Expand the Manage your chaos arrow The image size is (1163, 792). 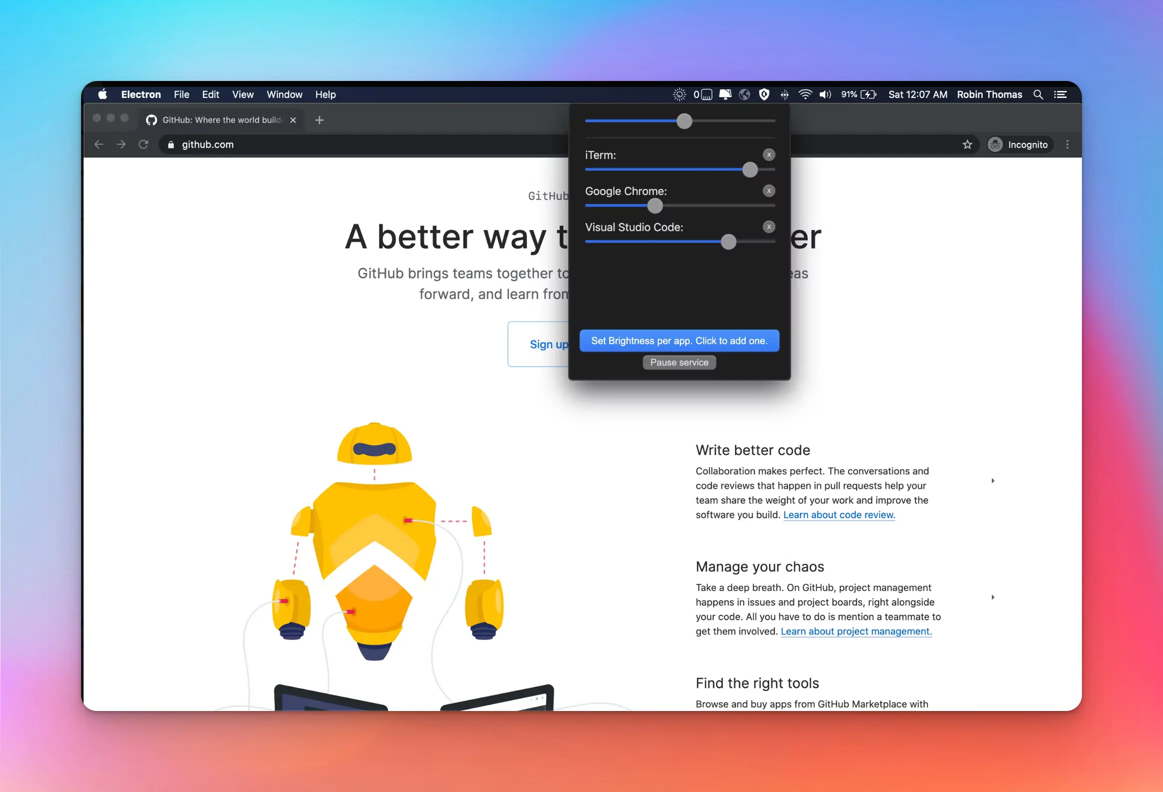[x=993, y=597]
